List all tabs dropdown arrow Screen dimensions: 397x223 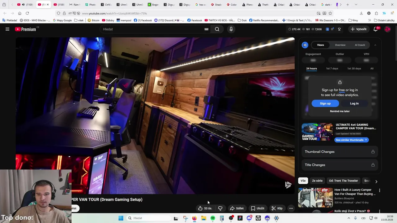pyautogui.click(x=356, y=5)
